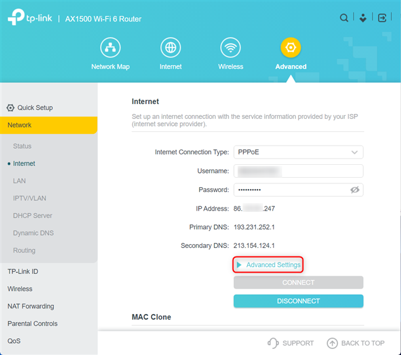Open the Network Map icon
The image size is (401, 355).
110,47
